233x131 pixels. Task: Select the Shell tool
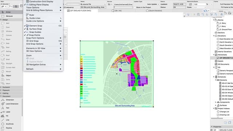point(11,59)
